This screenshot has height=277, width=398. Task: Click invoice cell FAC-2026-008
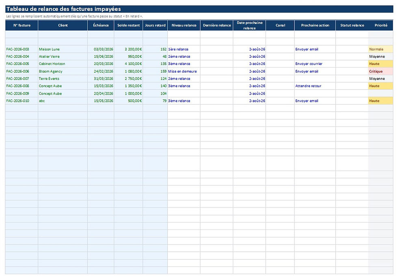pyautogui.click(x=22, y=86)
